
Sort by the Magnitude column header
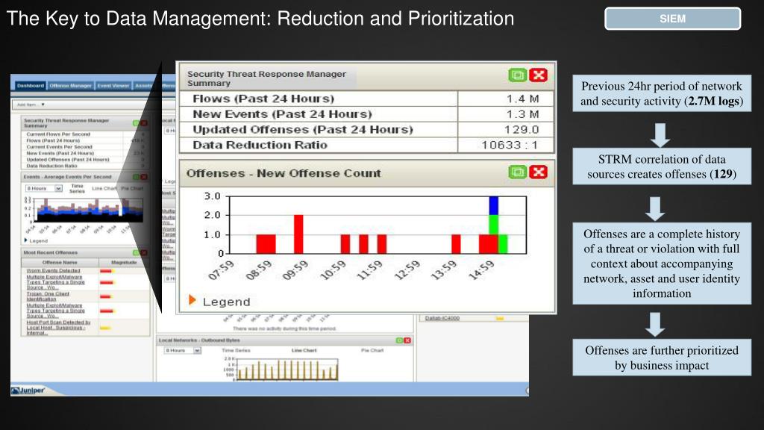tap(124, 262)
